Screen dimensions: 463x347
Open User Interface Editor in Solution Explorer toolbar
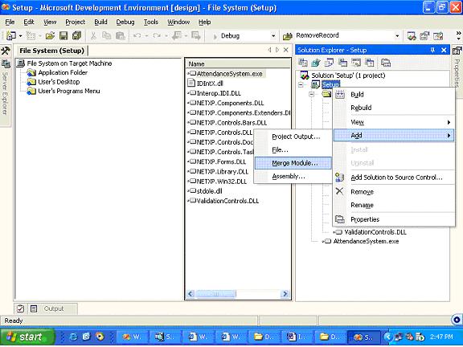tap(342, 63)
